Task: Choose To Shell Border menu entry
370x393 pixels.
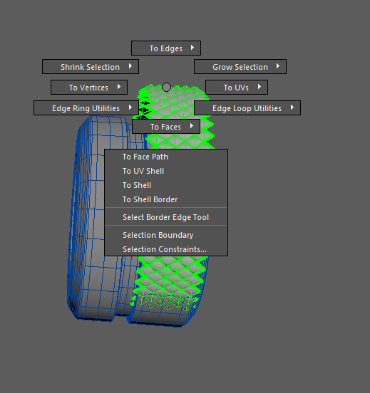Action: coord(166,200)
